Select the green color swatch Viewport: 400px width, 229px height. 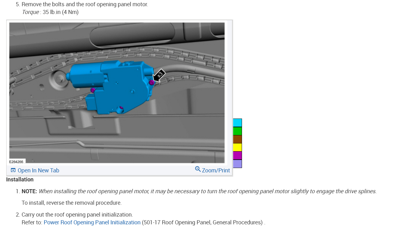pos(237,131)
